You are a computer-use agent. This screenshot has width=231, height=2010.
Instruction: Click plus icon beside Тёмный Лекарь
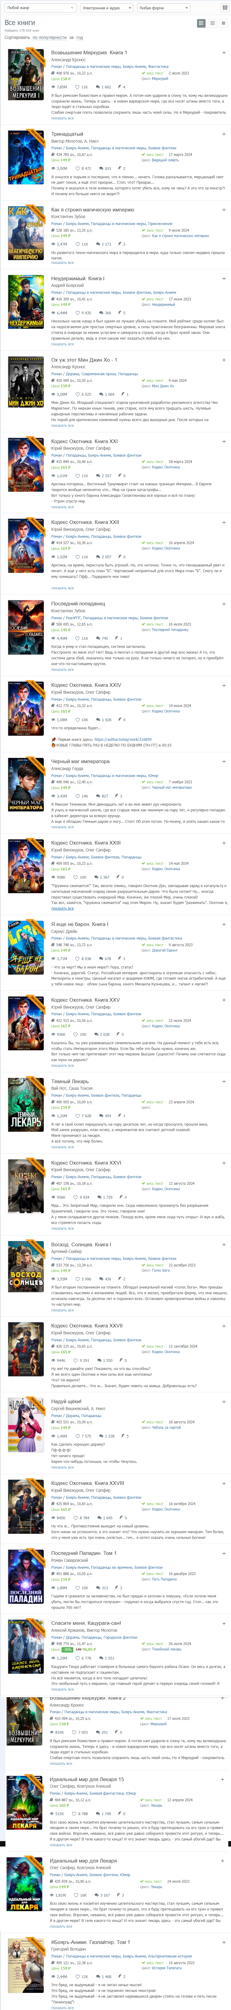click(x=224, y=1082)
